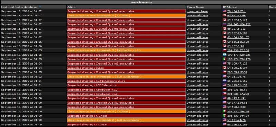Click the flag next to 69.157.9.98

(225, 46)
